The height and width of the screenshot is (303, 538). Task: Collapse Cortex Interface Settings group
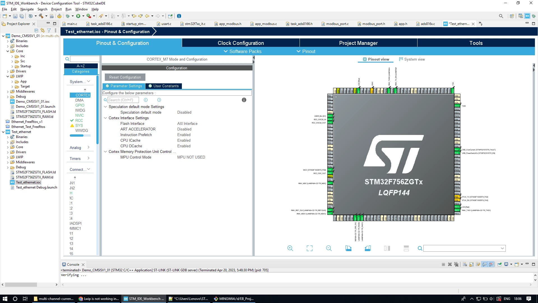pos(105,118)
